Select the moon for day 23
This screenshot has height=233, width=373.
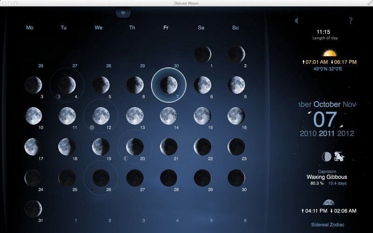tap(236, 147)
